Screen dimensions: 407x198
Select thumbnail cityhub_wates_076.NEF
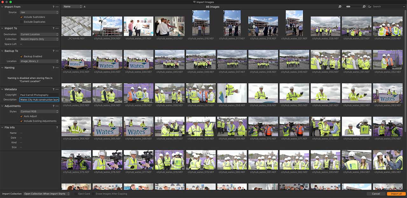107,160
